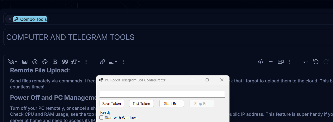
Task: Undo the last editor change
Action: pyautogui.click(x=316, y=62)
